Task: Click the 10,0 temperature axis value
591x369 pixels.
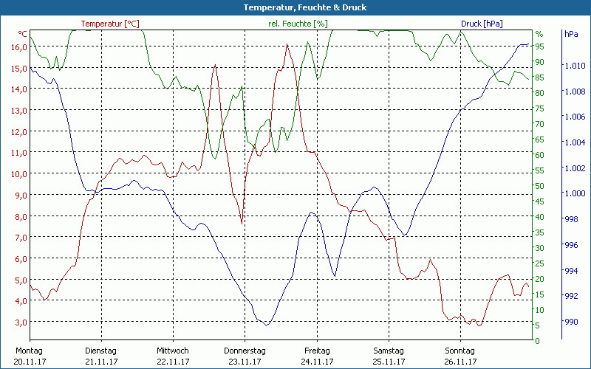Action: [x=18, y=174]
